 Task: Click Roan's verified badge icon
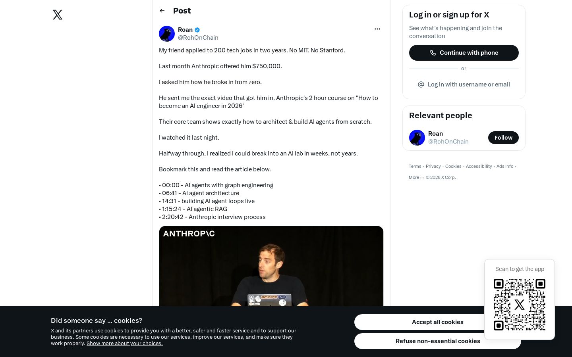tap(197, 30)
